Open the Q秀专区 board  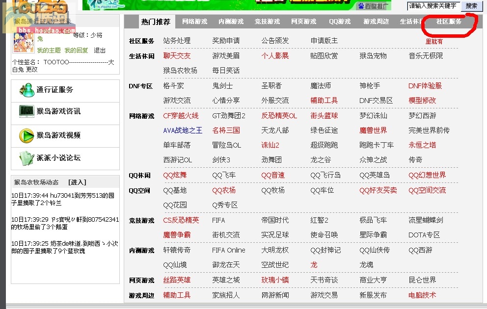(x=225, y=205)
